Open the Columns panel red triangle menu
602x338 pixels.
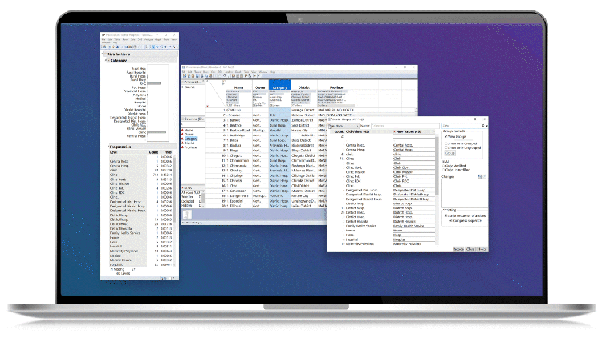coord(183,119)
